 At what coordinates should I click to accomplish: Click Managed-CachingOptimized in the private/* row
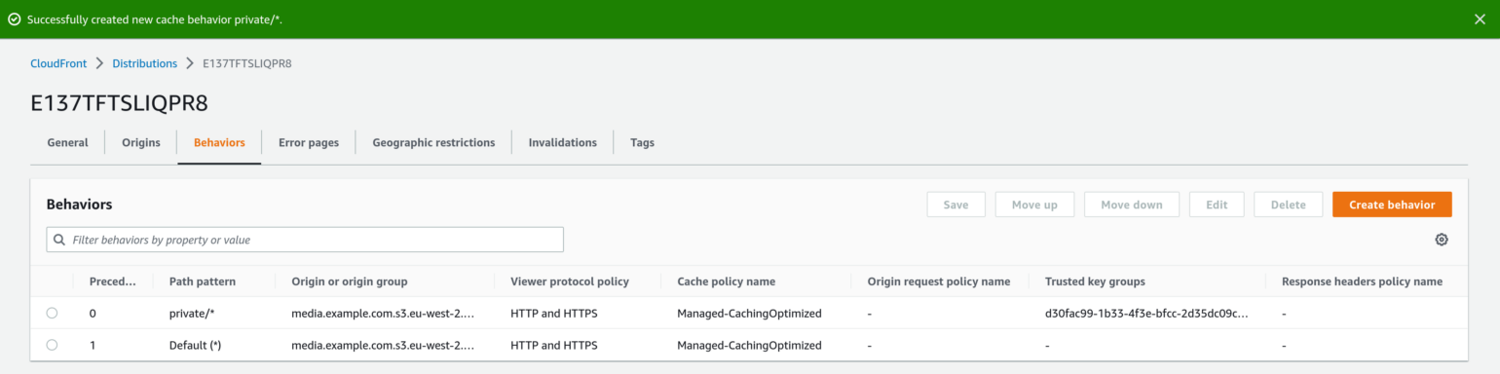click(750, 314)
